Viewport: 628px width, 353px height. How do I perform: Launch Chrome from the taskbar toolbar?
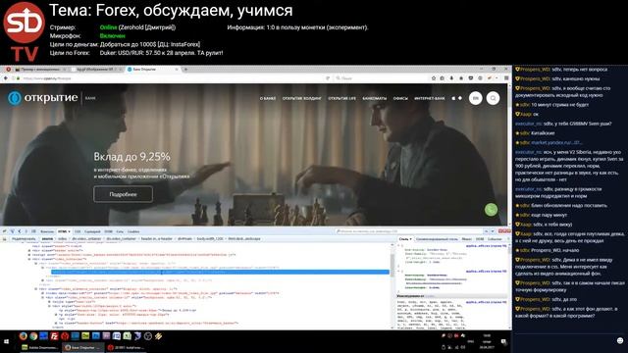coord(33,336)
